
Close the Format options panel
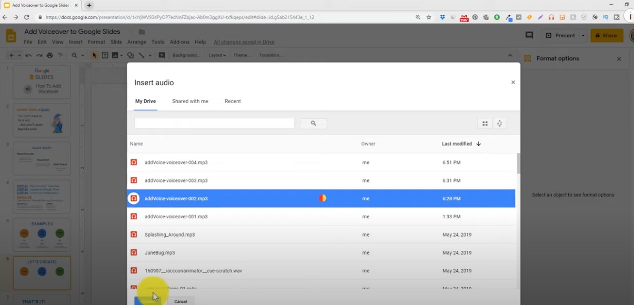(x=619, y=59)
